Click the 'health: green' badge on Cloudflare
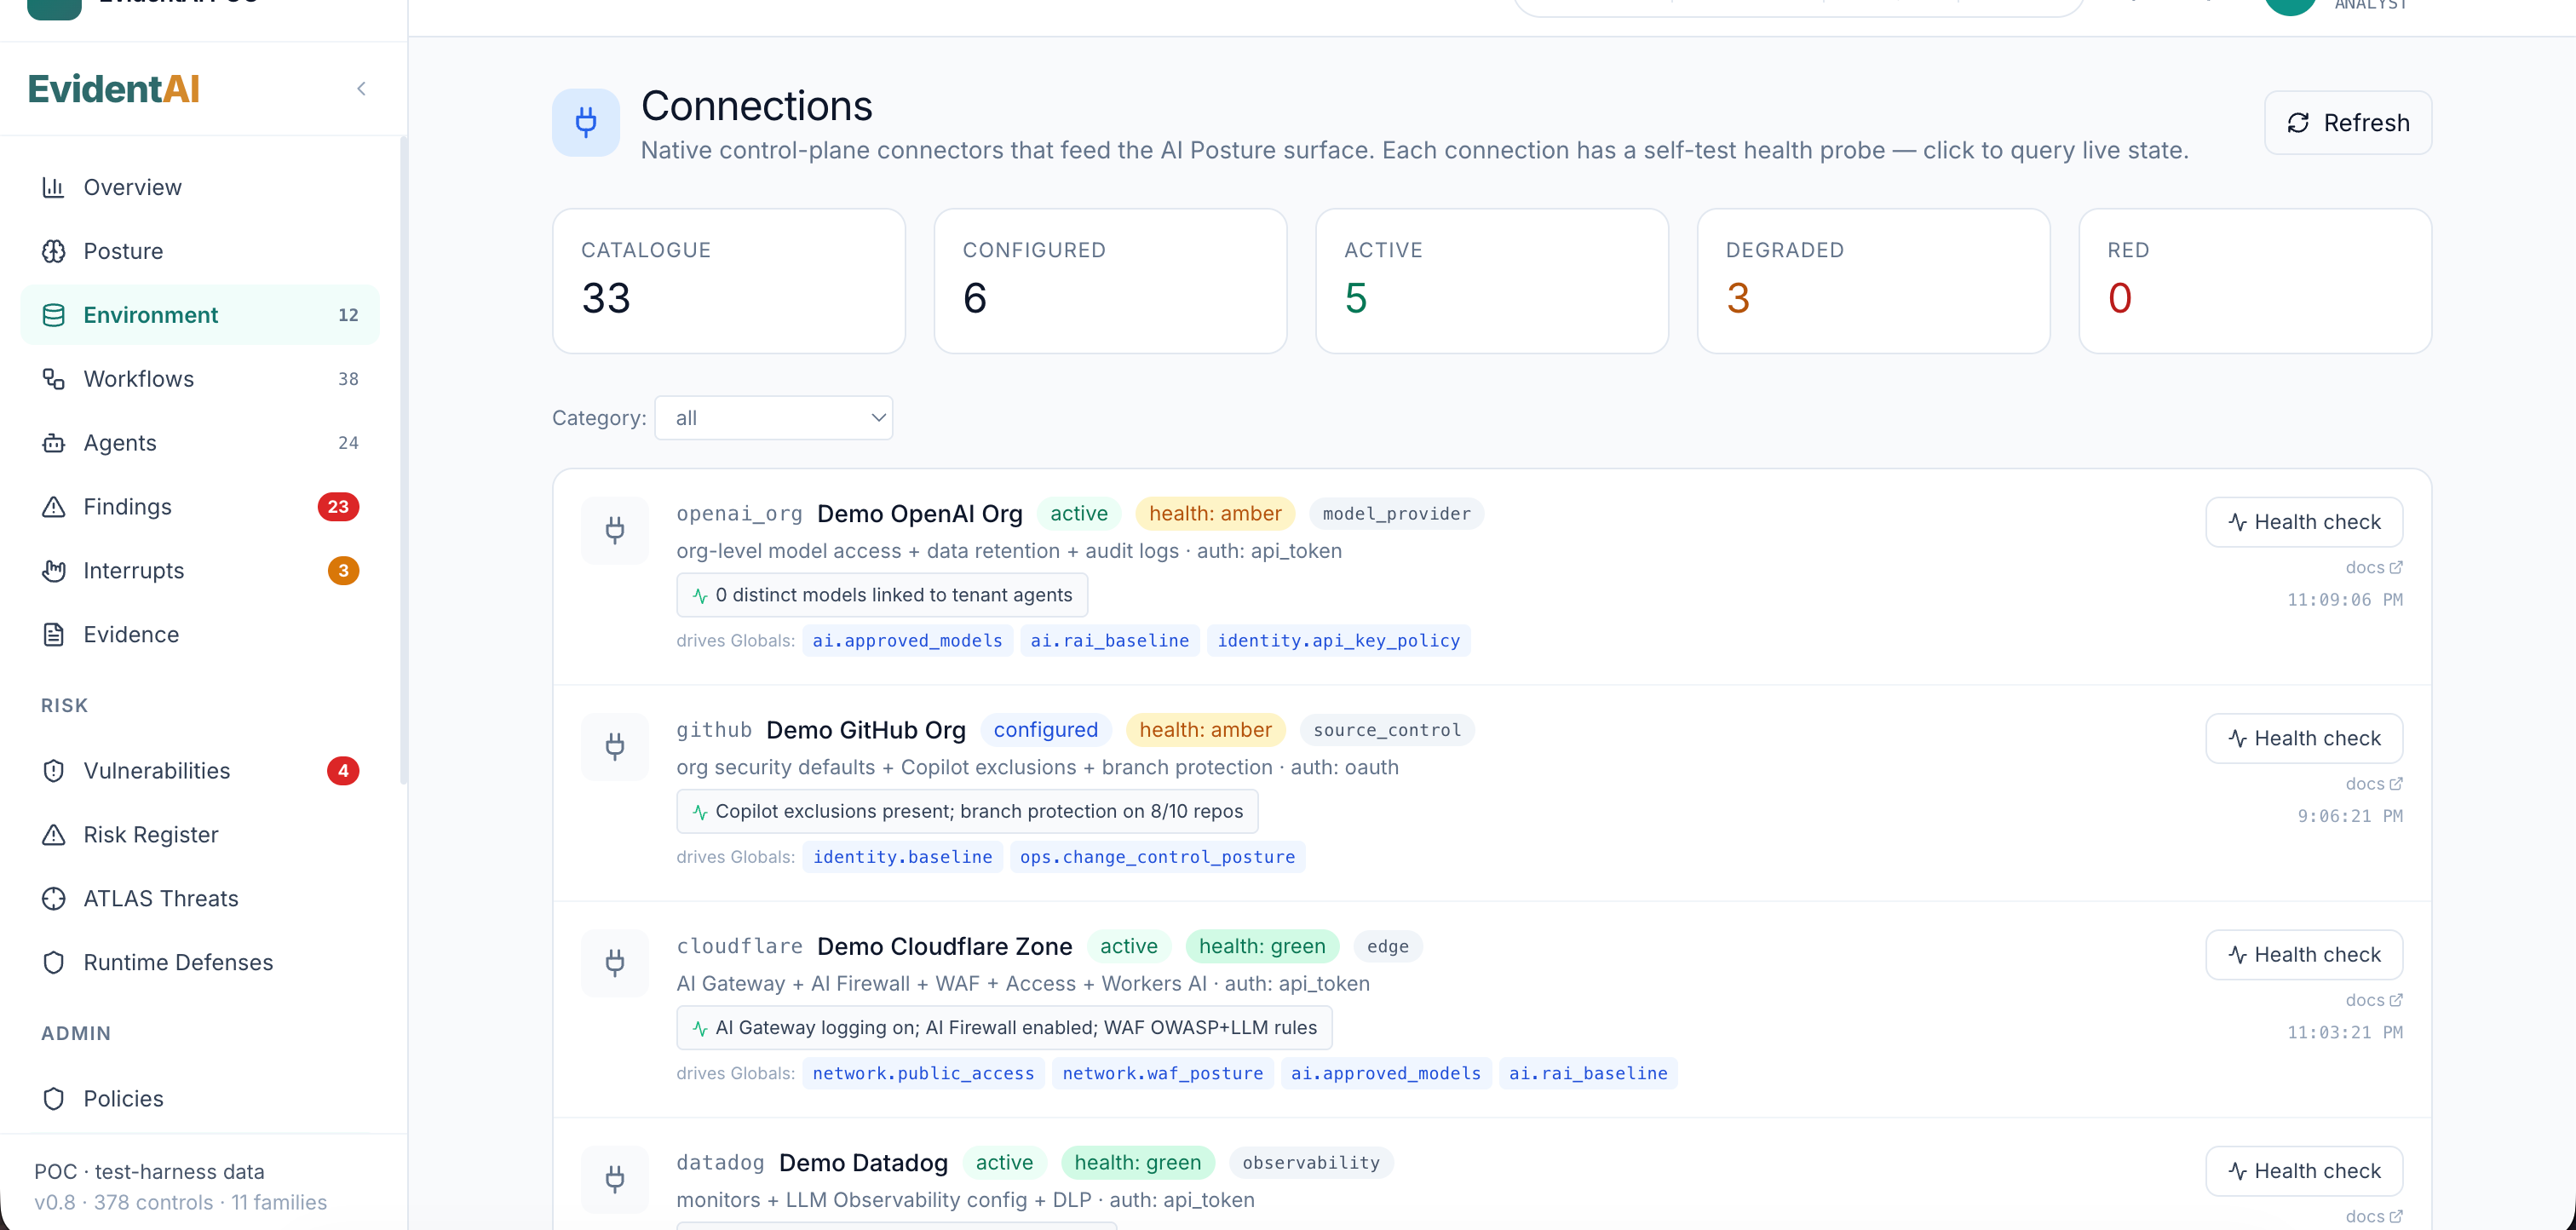This screenshot has height=1230, width=2576. click(1261, 947)
